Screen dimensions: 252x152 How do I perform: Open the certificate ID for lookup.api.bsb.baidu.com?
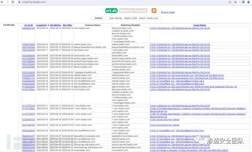[28, 145]
